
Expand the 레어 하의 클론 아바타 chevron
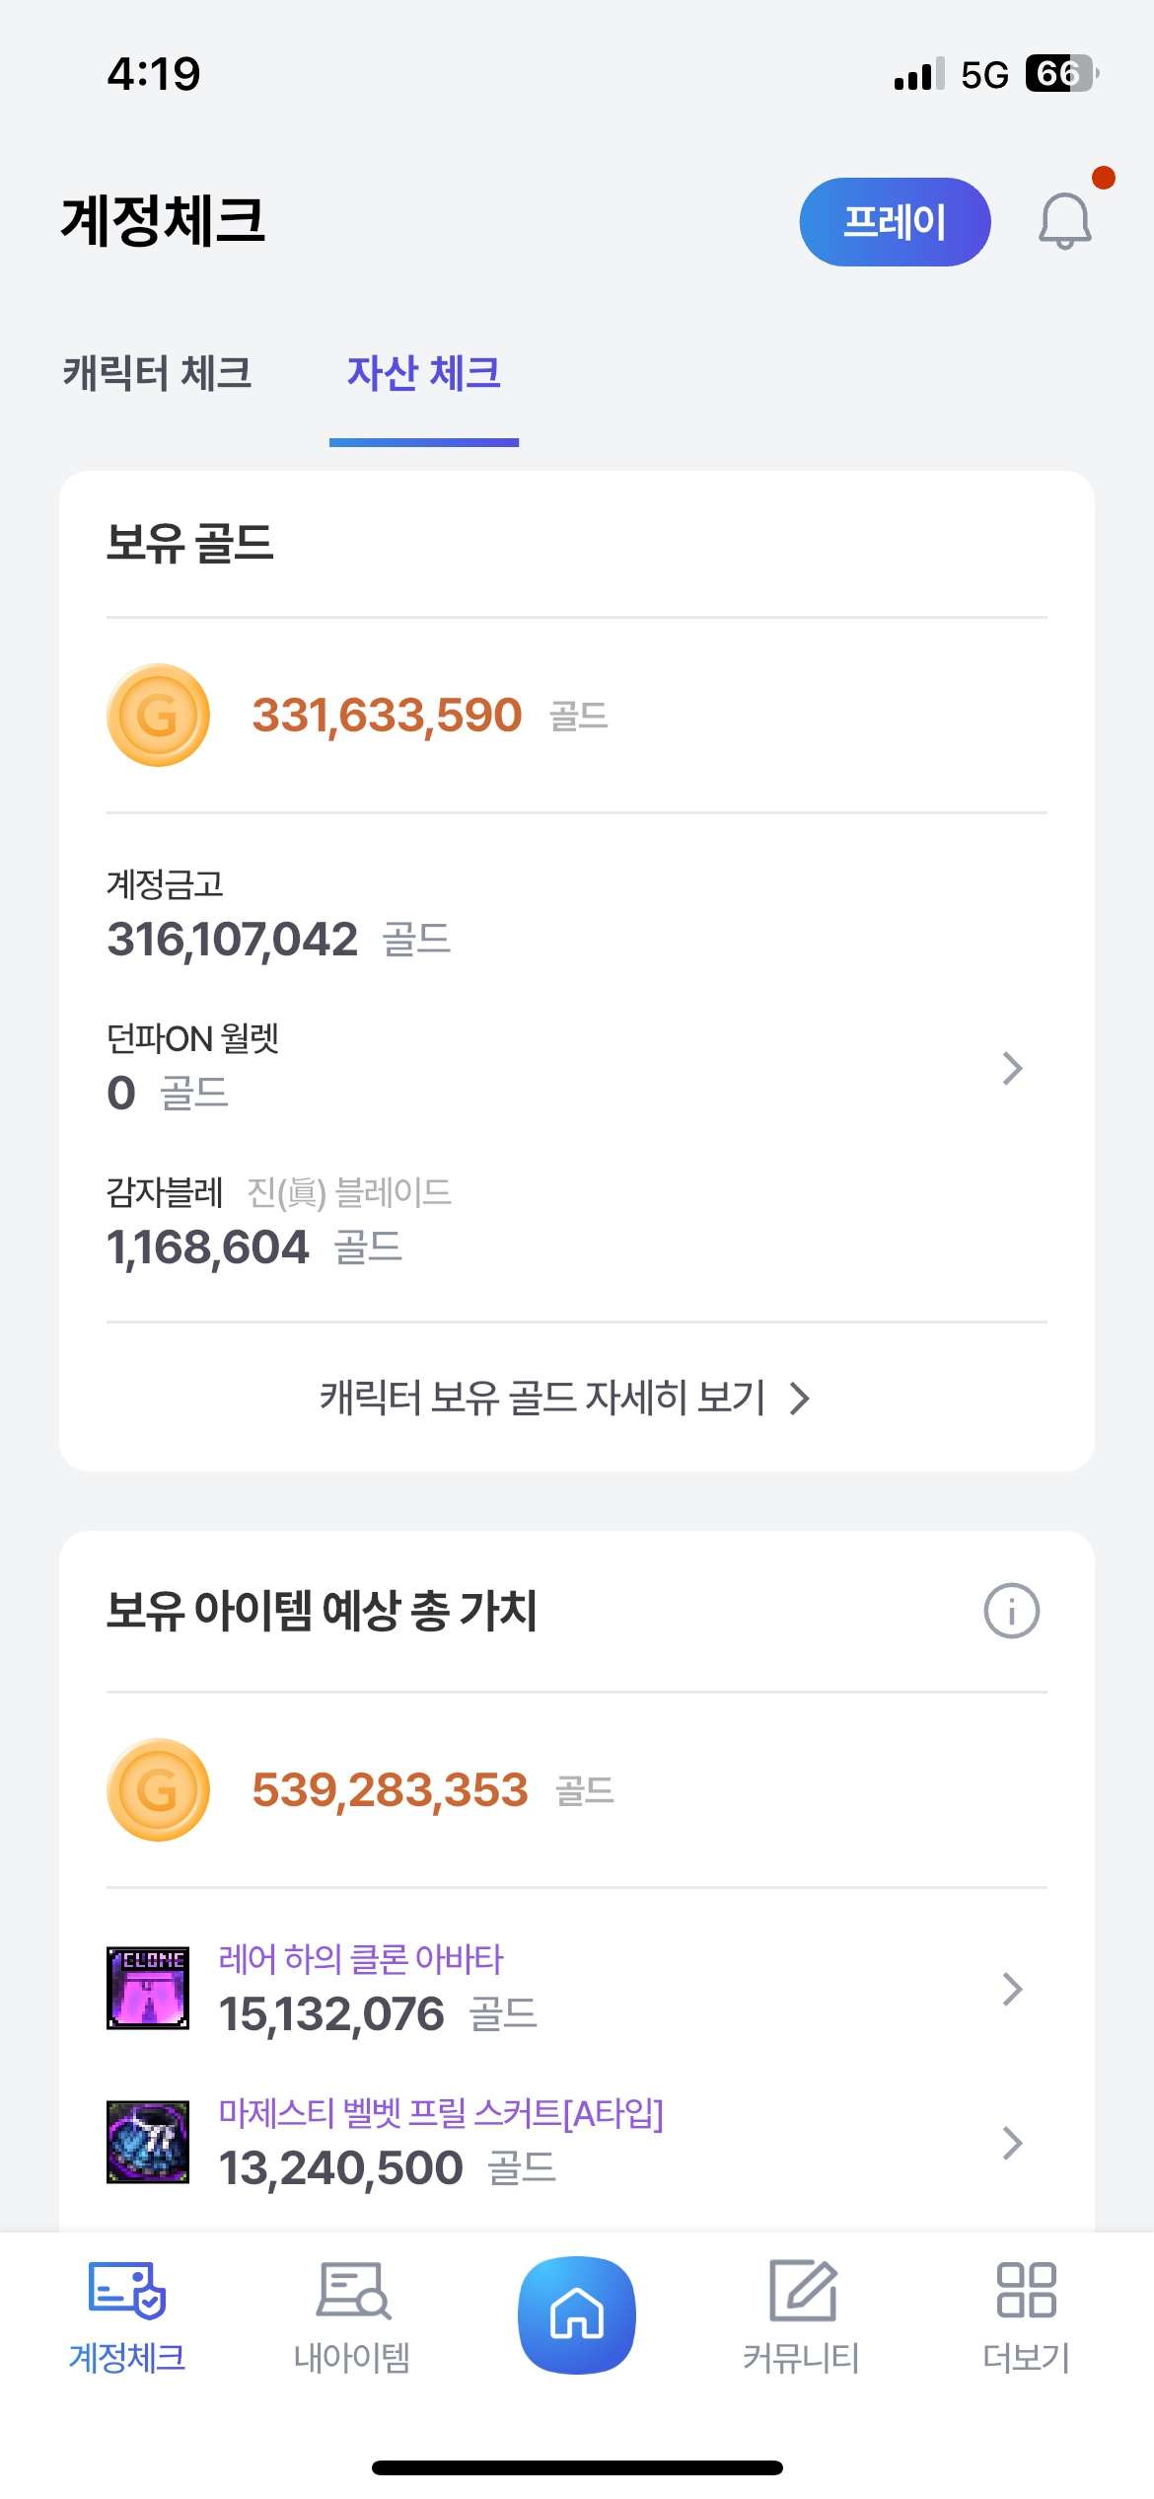(1012, 1989)
